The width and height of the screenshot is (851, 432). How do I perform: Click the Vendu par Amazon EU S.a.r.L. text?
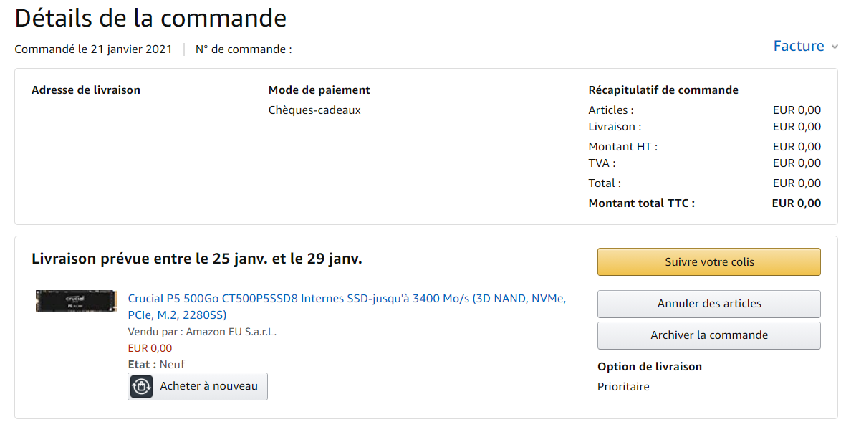(x=202, y=332)
